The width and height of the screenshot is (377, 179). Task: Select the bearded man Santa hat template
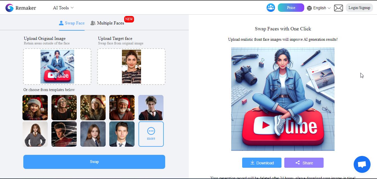click(122, 108)
